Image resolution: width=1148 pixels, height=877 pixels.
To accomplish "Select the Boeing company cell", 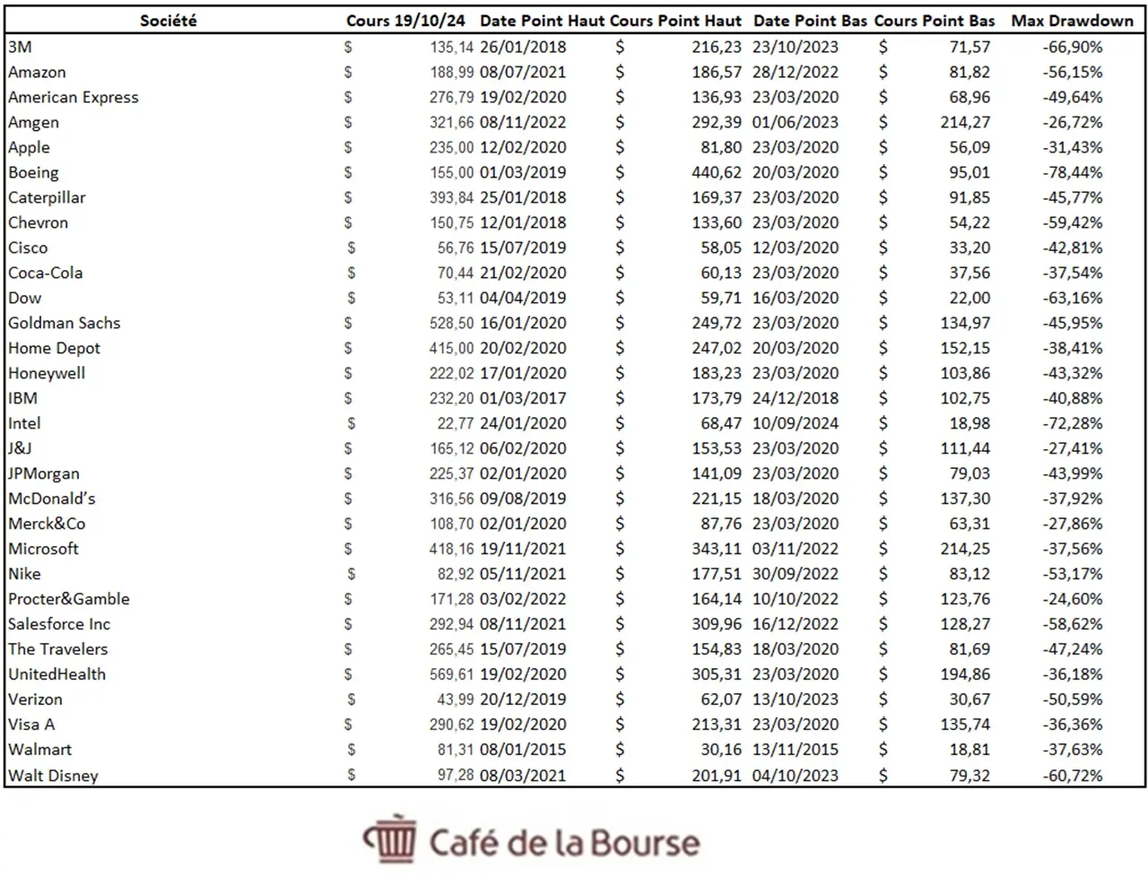I will [33, 172].
